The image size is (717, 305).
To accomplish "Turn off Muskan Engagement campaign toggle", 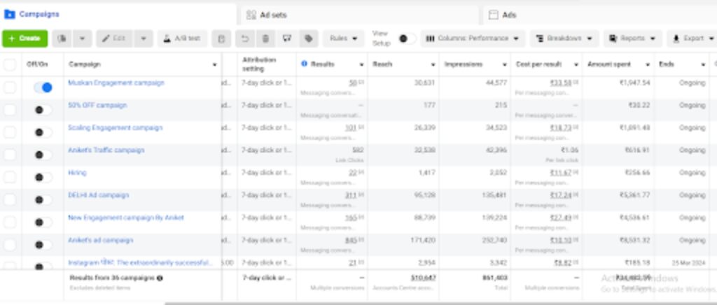I will (x=43, y=87).
